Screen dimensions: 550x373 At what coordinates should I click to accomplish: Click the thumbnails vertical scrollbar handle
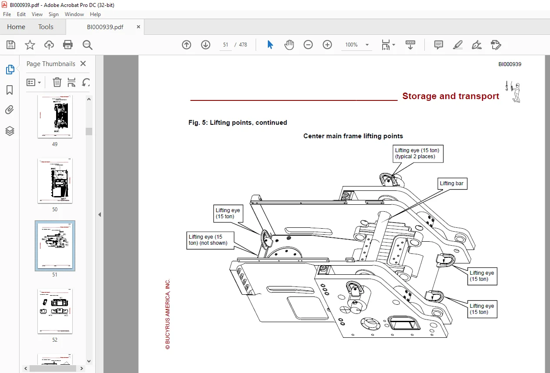[89, 131]
